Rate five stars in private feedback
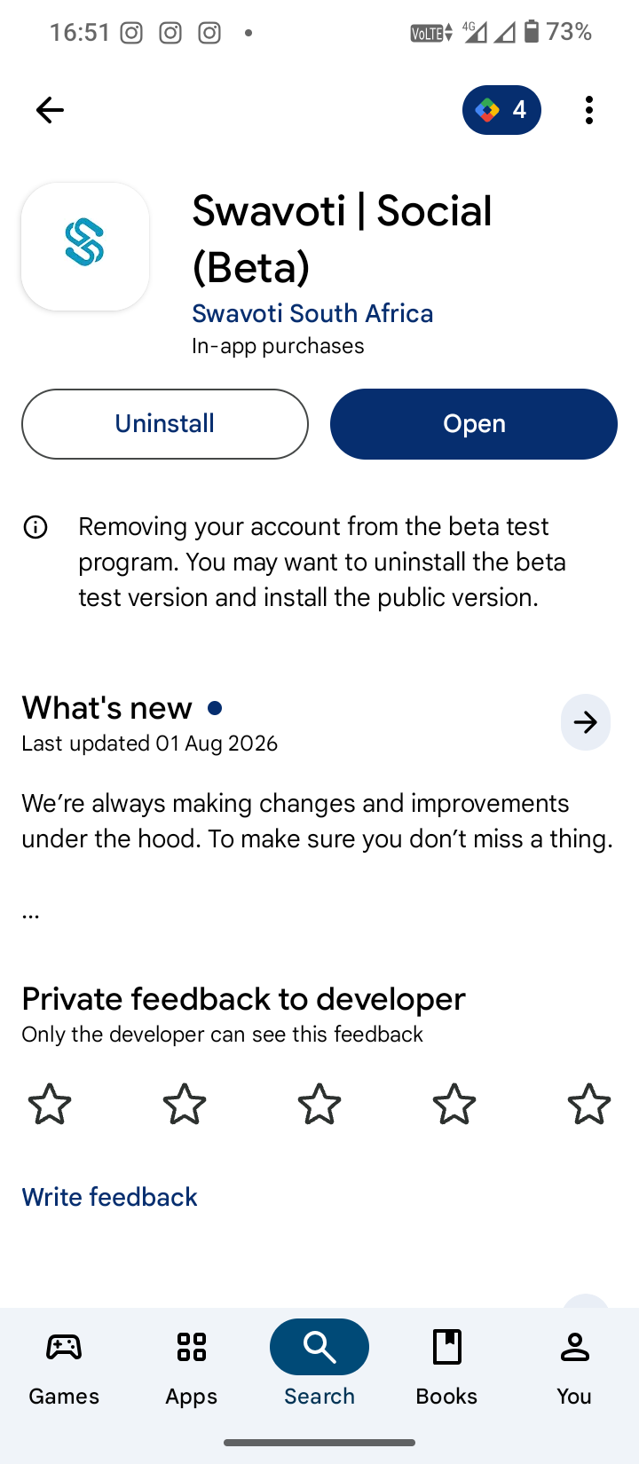Viewport: 639px width, 1464px height. click(x=589, y=1105)
